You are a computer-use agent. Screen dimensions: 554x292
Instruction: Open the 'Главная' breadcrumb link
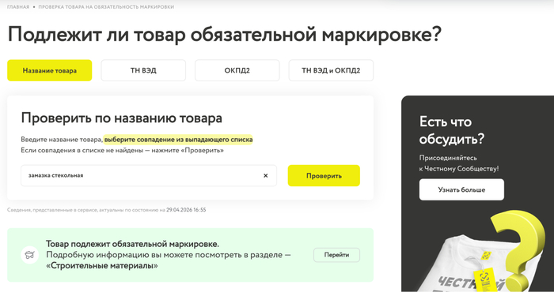click(x=18, y=7)
